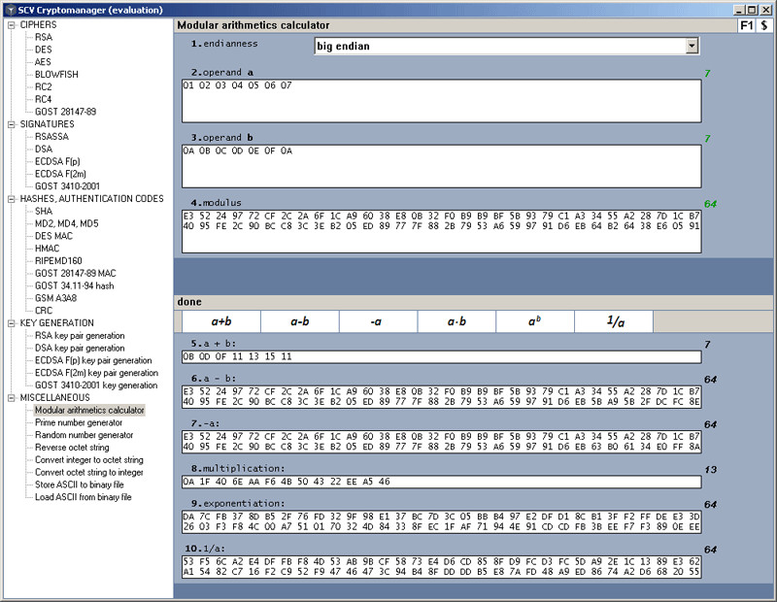
Task: Select CRC tree item
Action: click(44, 310)
